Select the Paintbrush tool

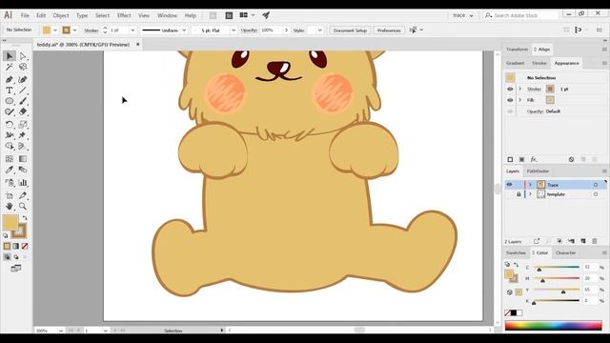pos(23,101)
